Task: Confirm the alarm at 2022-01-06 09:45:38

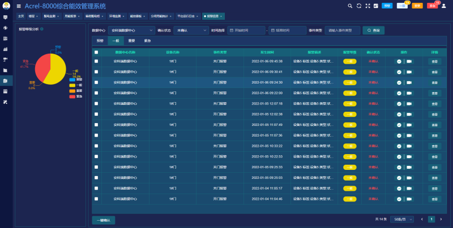Action: [x=399, y=62]
